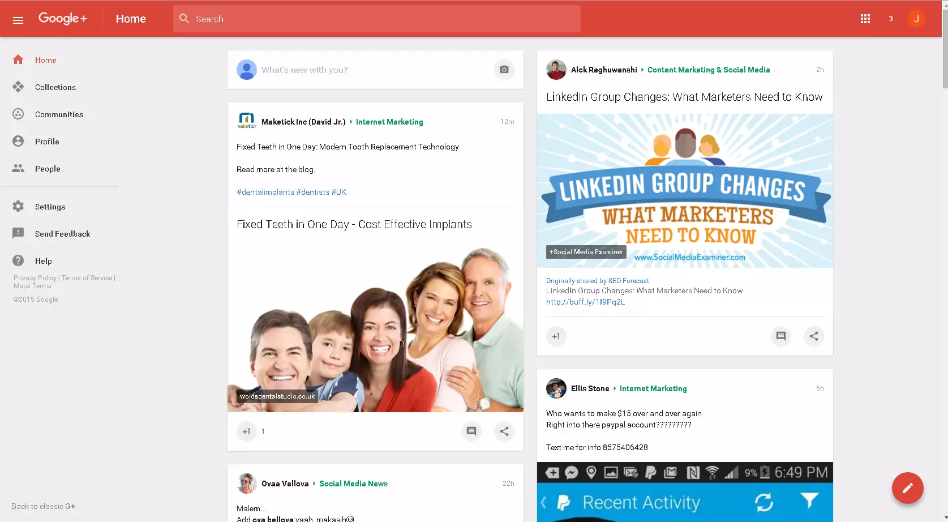Click Back to classic G+
Screen dimensions: 948x522
[43, 506]
